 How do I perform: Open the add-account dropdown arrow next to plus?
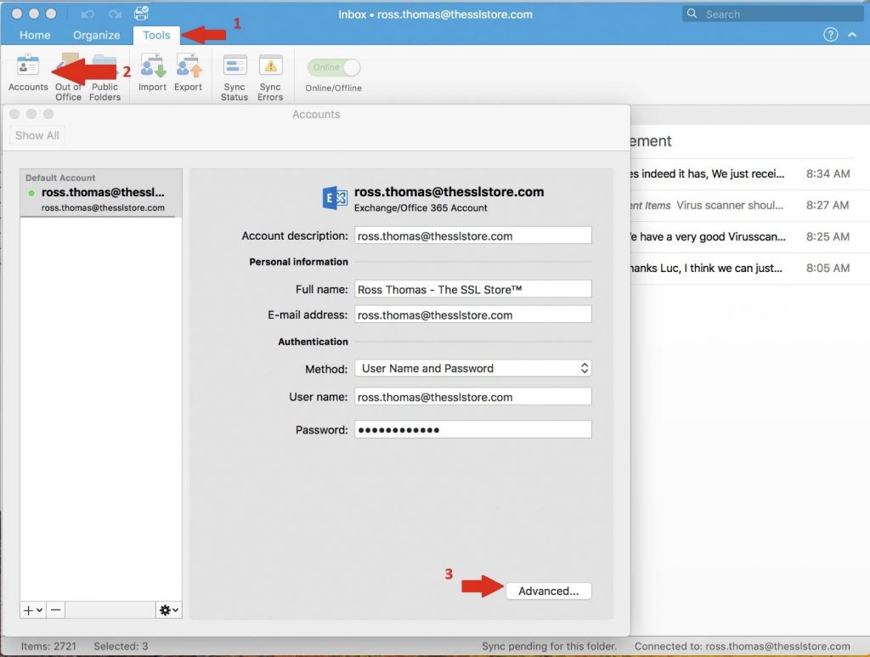(x=37, y=609)
